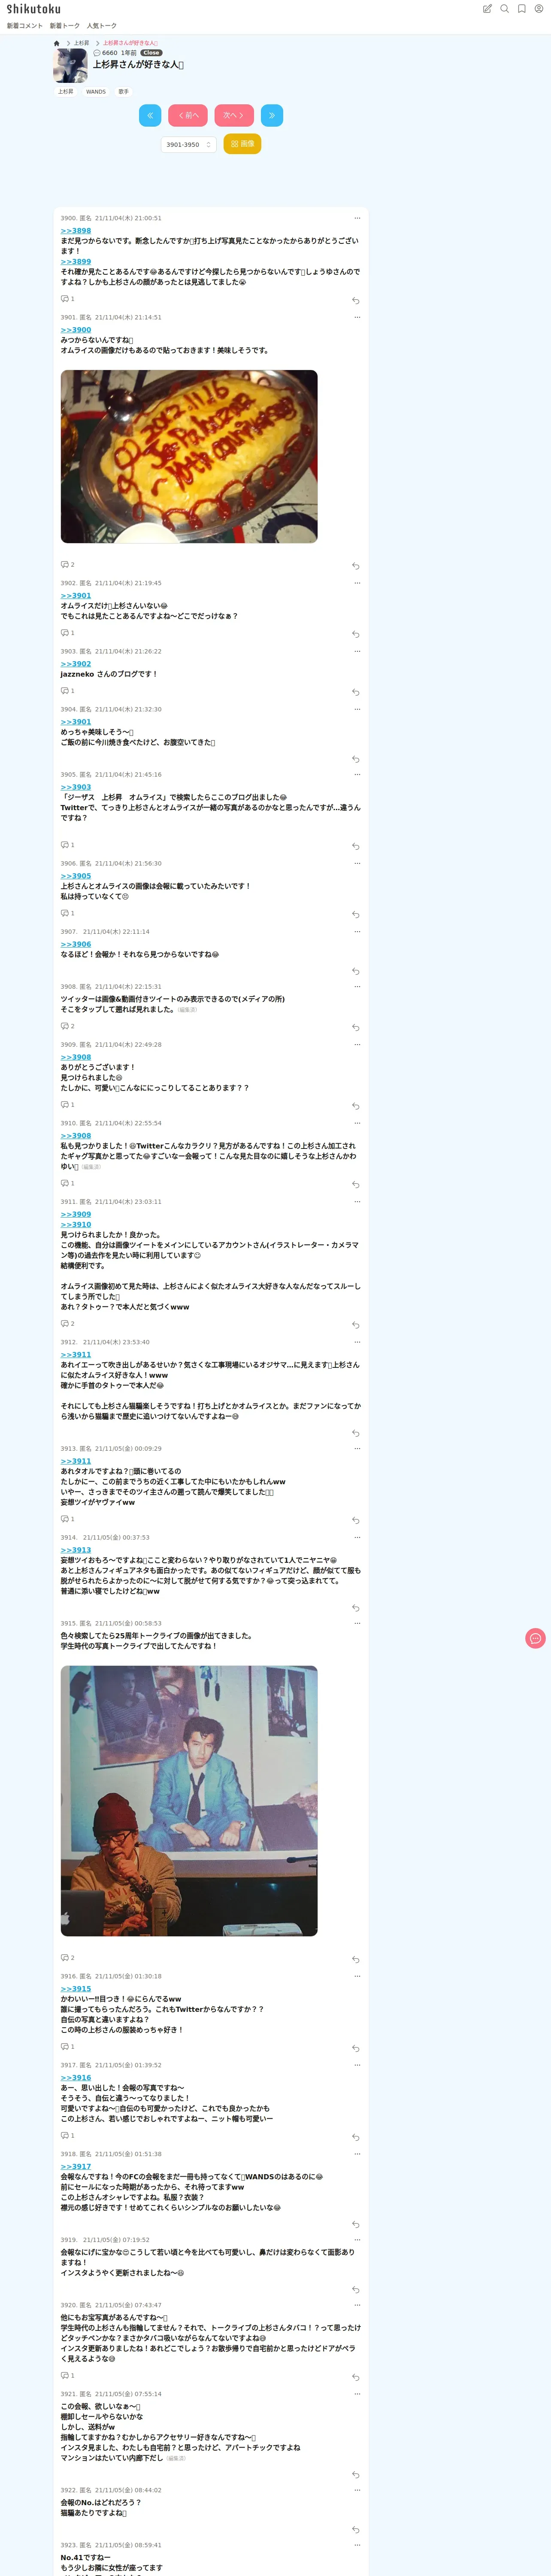Go to the 次へ next page button
551x2576 pixels.
[234, 115]
